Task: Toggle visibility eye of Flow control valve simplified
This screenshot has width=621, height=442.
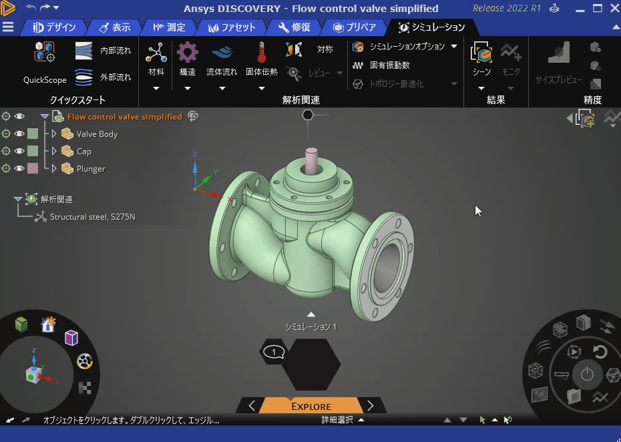Action: [19, 116]
